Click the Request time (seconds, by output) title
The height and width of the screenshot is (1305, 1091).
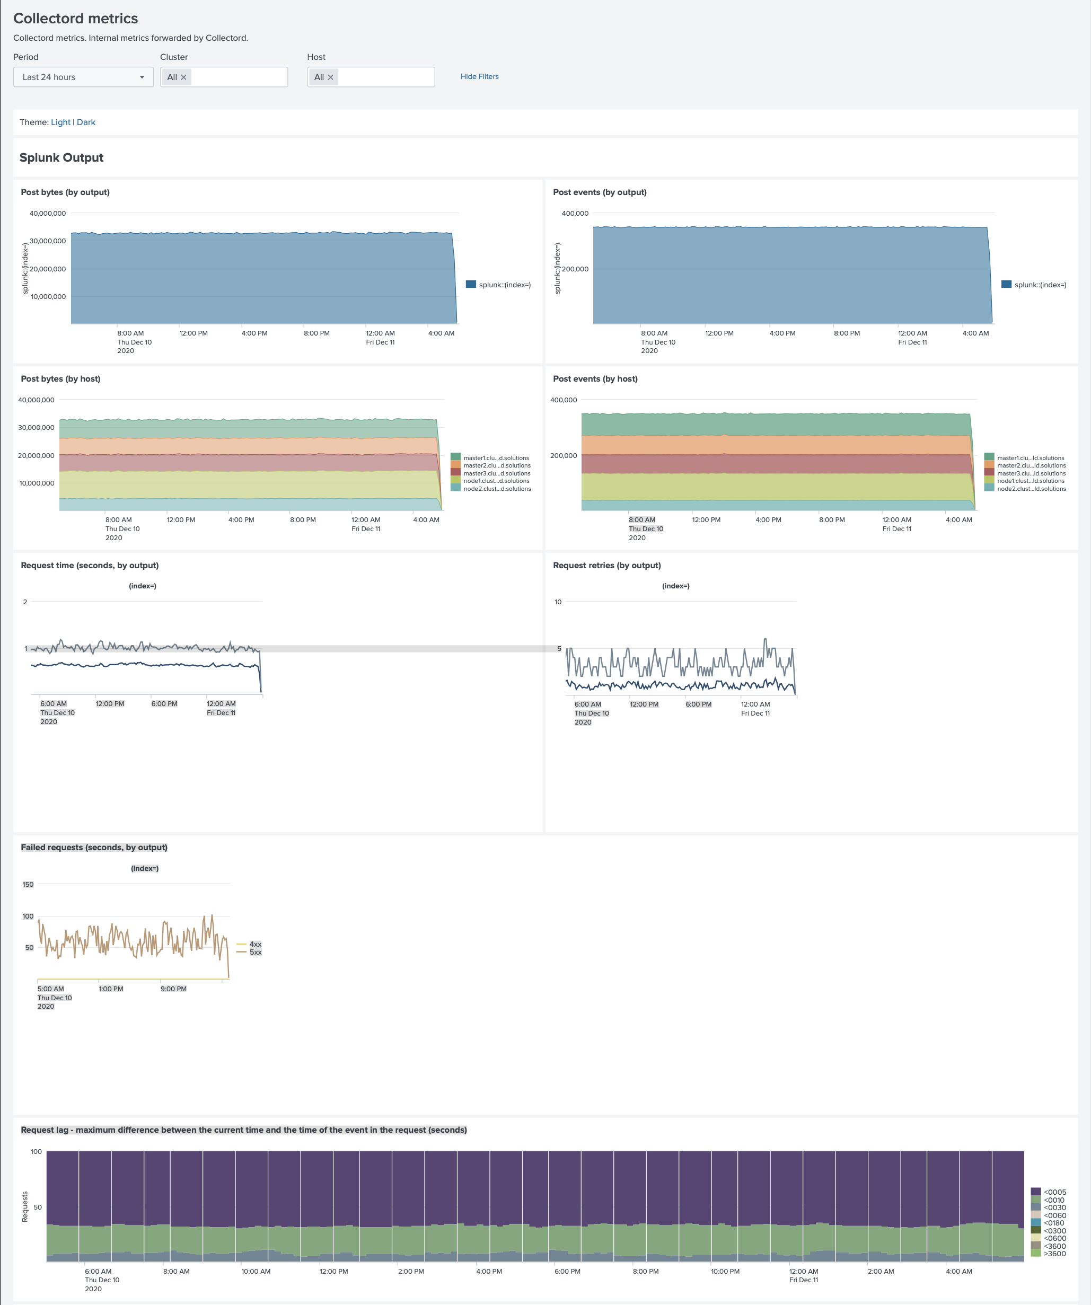coord(90,566)
